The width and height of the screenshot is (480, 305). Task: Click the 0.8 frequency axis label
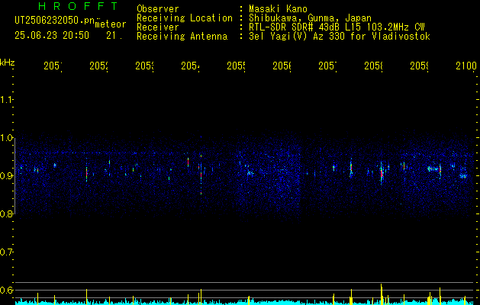coord(6,214)
